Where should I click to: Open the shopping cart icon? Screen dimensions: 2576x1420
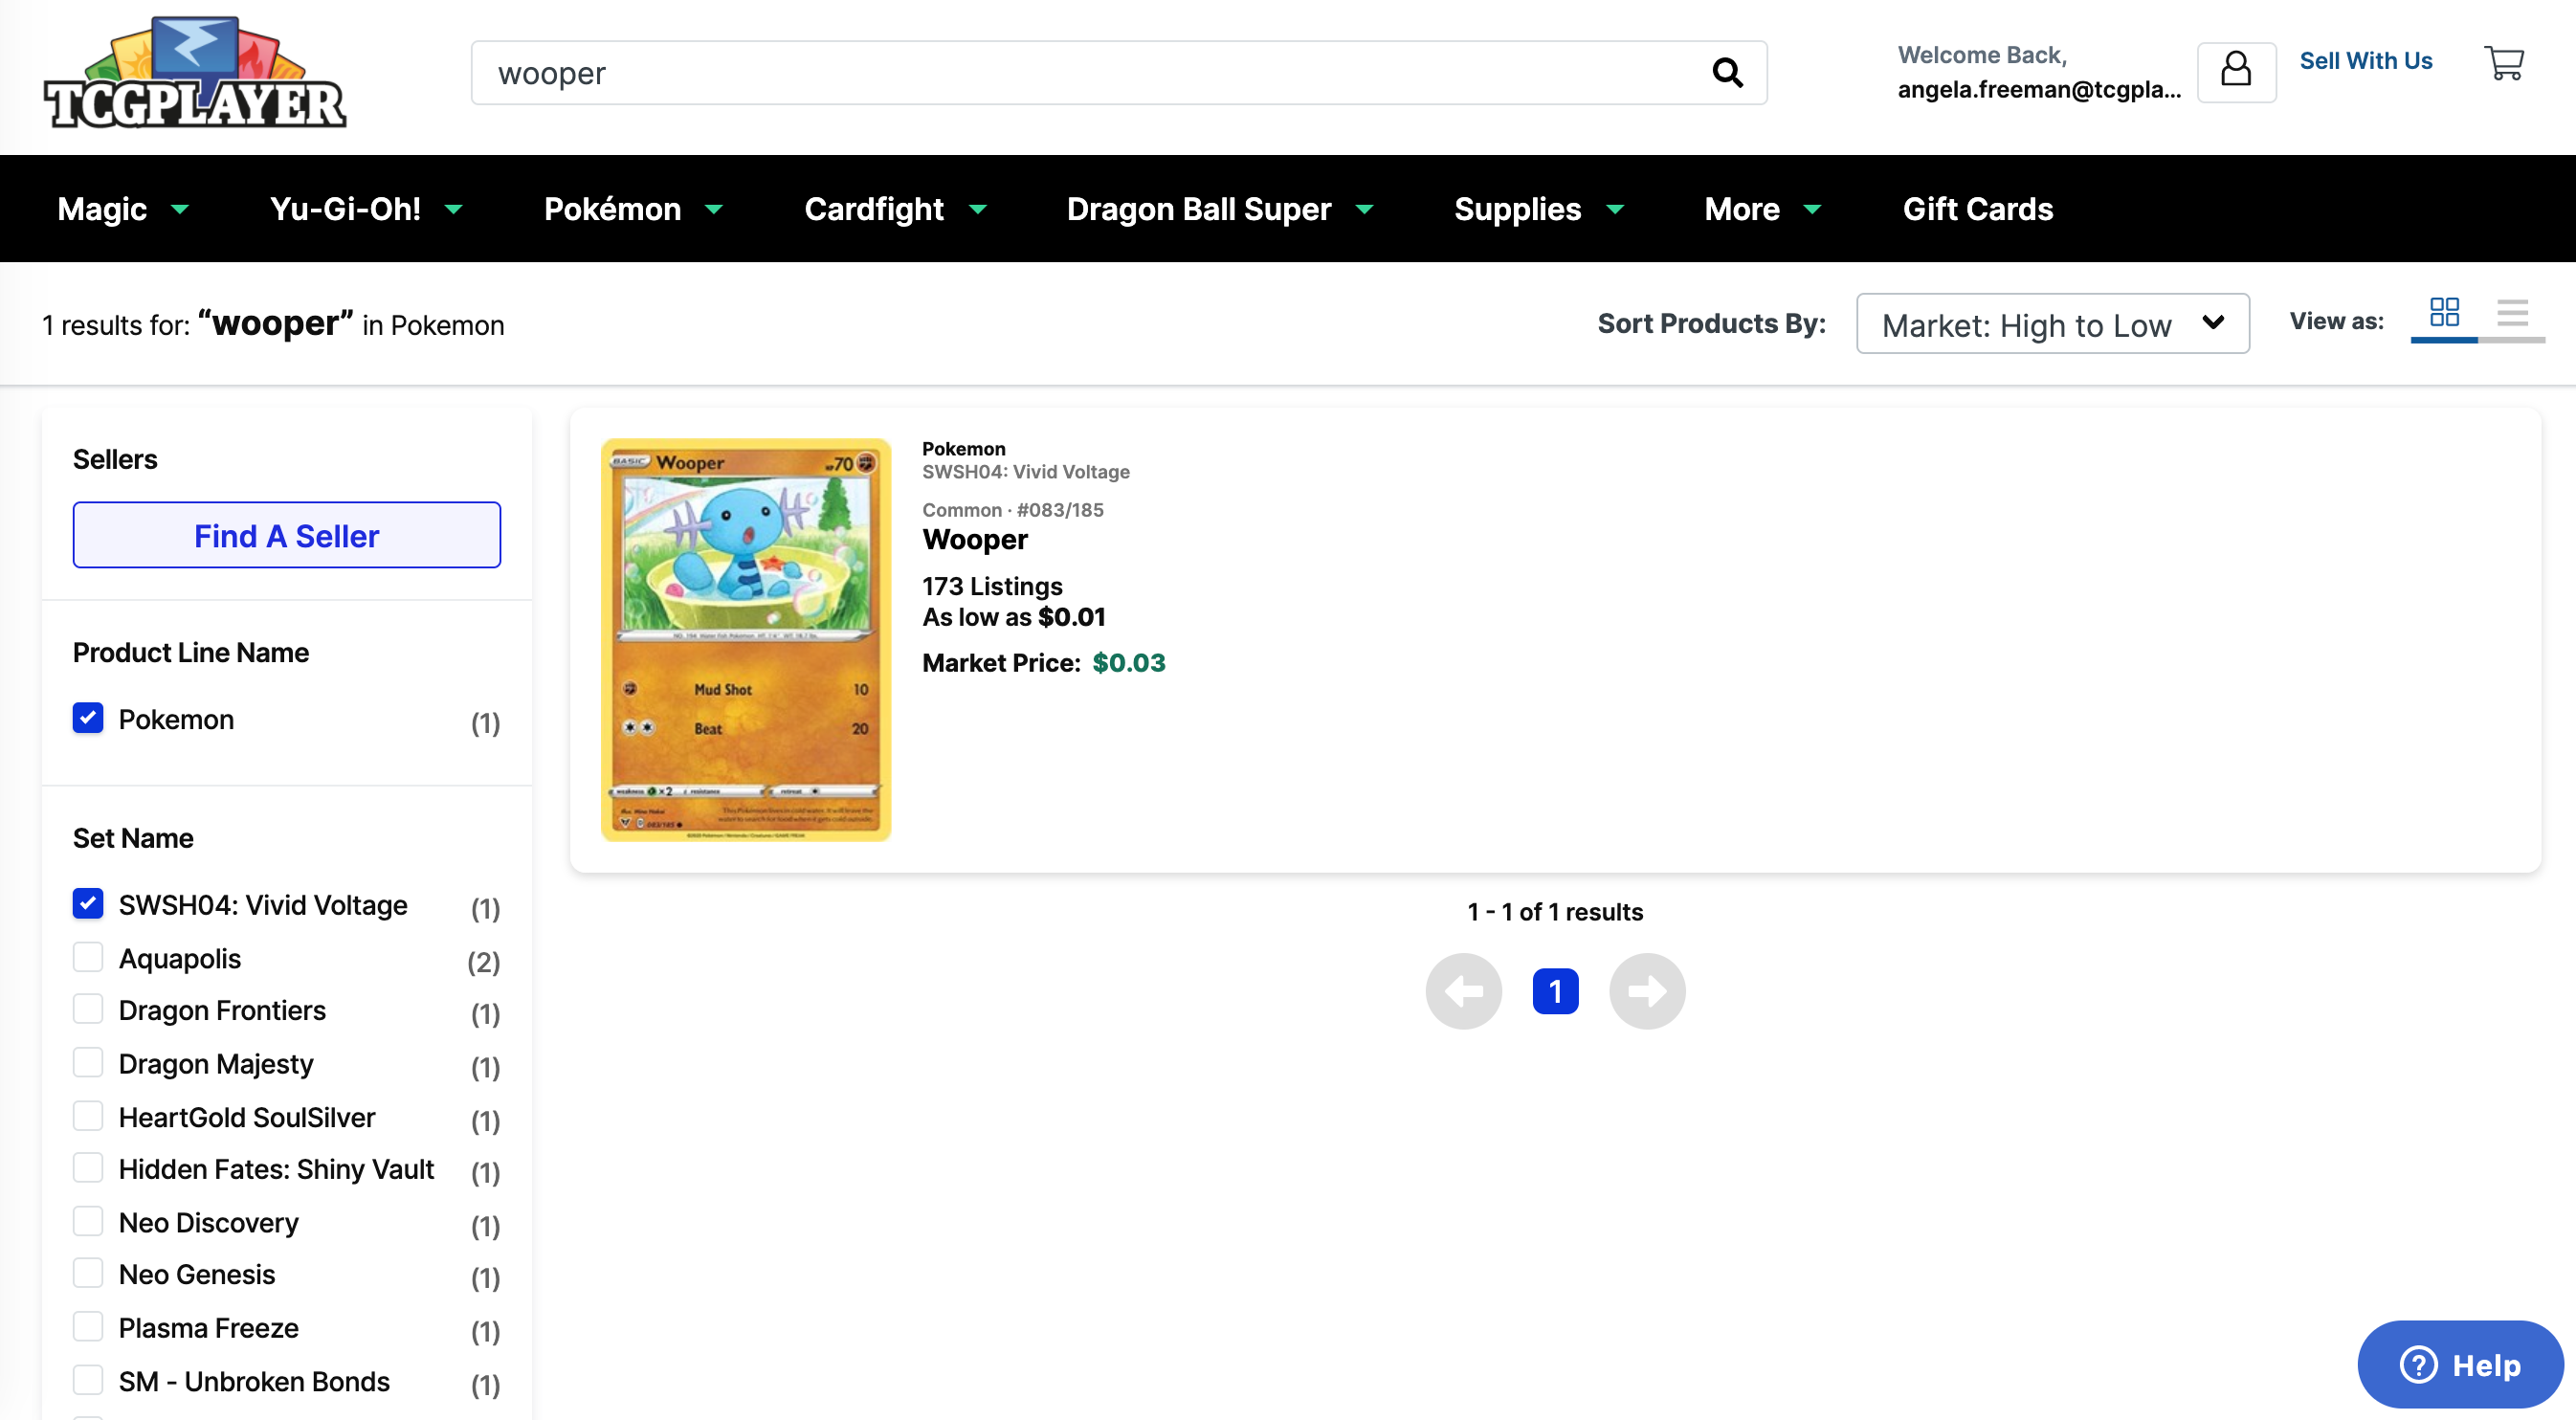pyautogui.click(x=2504, y=63)
